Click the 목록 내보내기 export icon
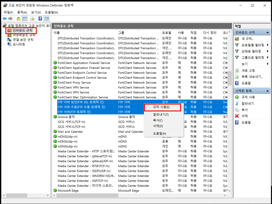Screen dimensions: 272x204 point(237,77)
